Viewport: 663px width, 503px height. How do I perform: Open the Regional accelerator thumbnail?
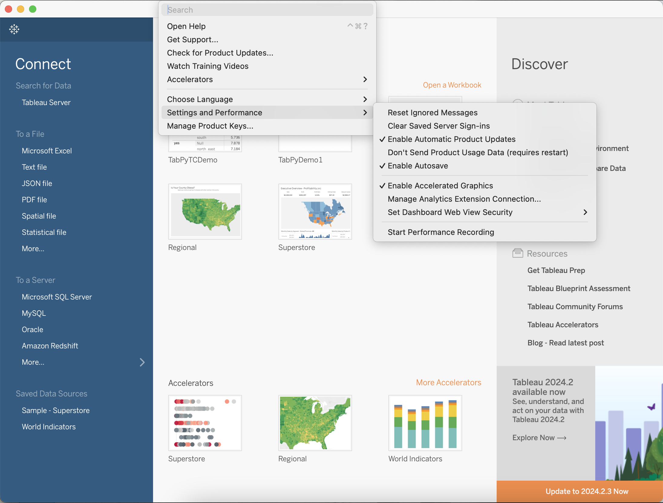[315, 423]
